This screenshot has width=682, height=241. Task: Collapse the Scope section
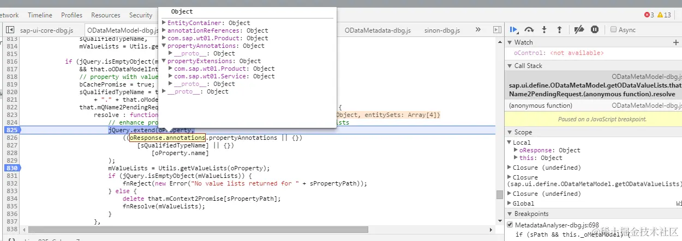tap(510, 132)
